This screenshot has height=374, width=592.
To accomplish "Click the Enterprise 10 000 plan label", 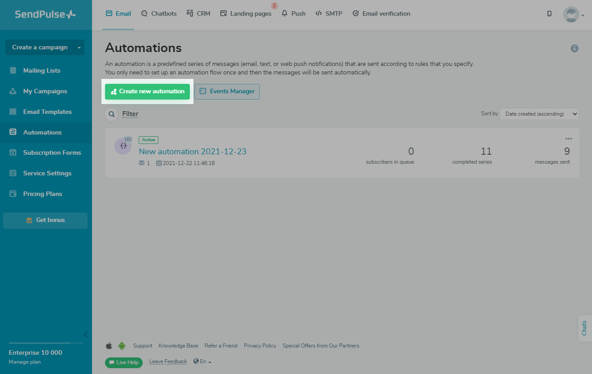I will pos(35,352).
